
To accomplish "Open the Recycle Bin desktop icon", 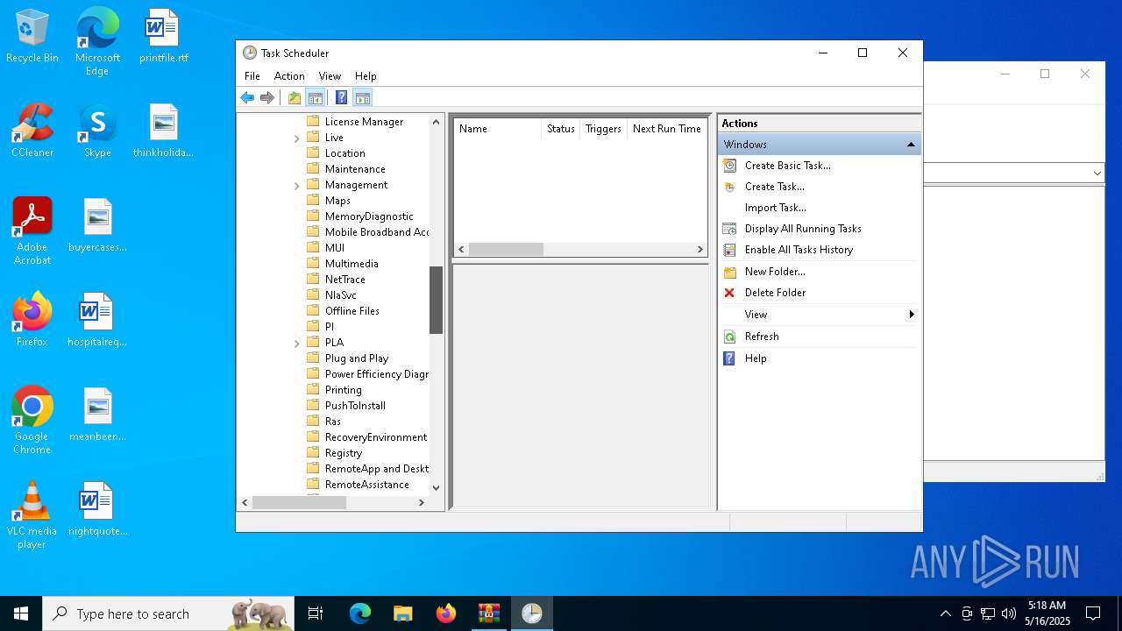I will pos(32,37).
